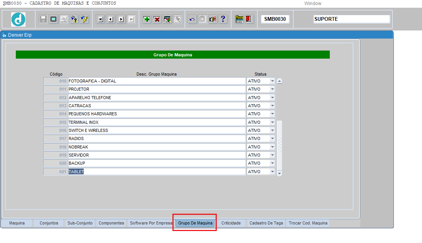
Task: Click the SUPORTE user field
Action: pos(351,19)
